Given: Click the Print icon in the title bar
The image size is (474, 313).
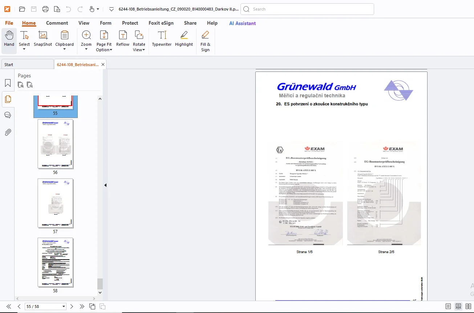Looking at the screenshot, I should pyautogui.click(x=45, y=9).
